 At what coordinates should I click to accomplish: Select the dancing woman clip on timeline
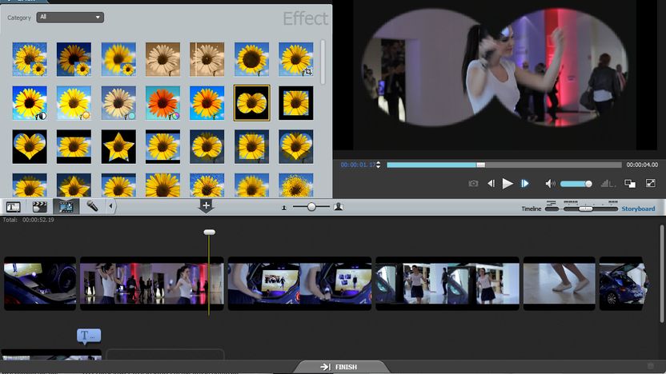point(151,283)
